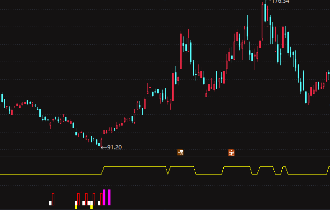Image resolution: width=330 pixels, height=210 pixels.
Task: Click the second magenta indicator bar
Action: click(109, 197)
